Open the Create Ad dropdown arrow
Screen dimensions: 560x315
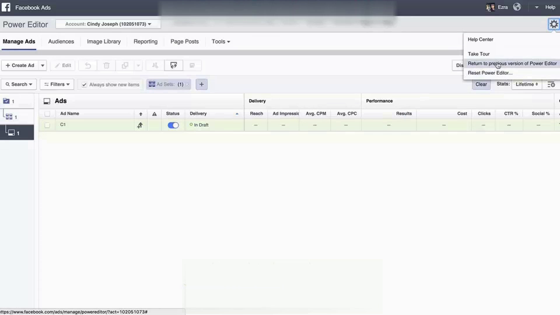coord(43,65)
